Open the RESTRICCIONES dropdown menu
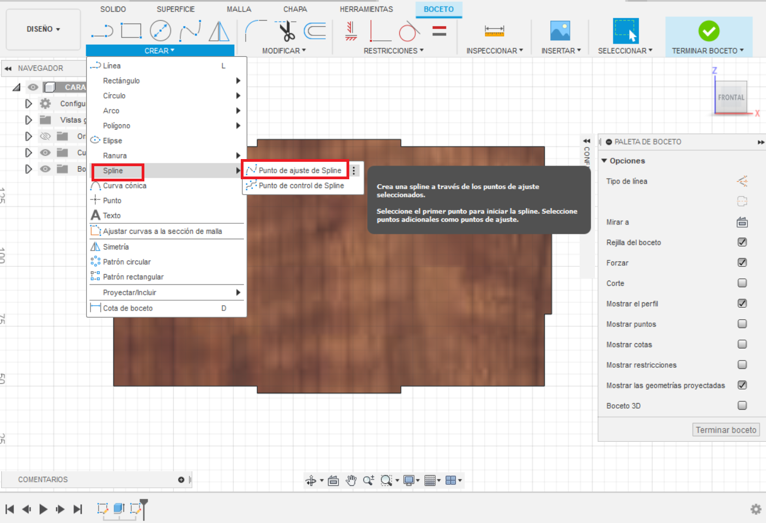This screenshot has height=523, width=766. coord(393,51)
